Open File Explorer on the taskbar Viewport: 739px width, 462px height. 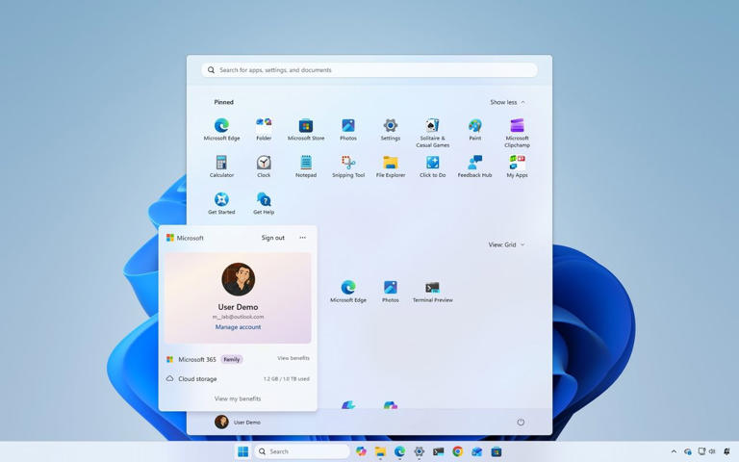pos(380,451)
